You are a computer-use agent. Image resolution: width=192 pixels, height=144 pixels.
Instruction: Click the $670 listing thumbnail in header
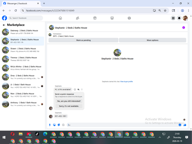point(50,35)
